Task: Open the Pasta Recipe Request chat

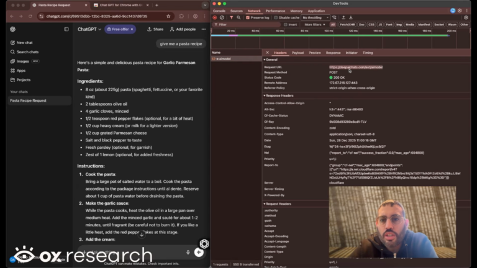Action: pos(39,100)
